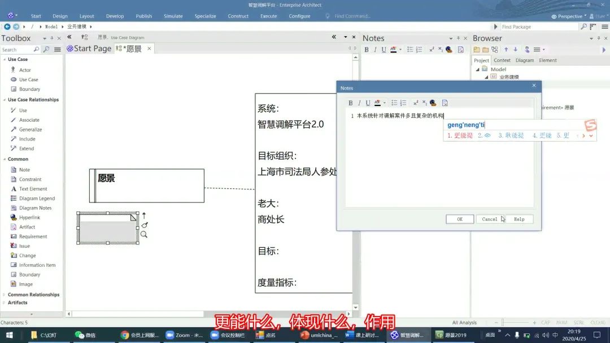
Task: Adjust the diagram zoom slider
Action: coord(503,323)
